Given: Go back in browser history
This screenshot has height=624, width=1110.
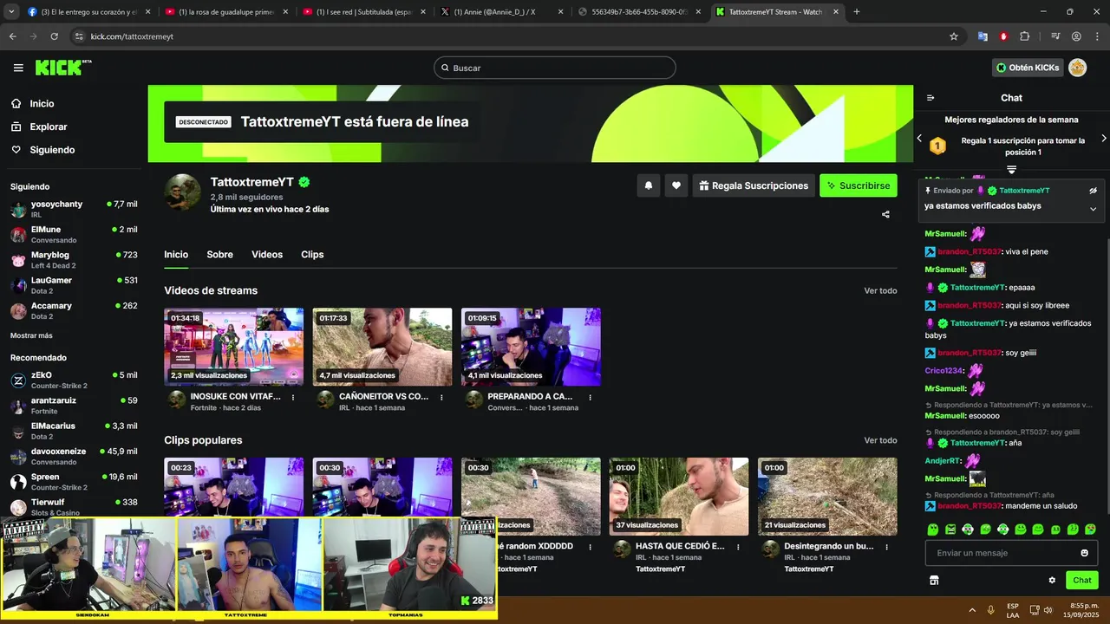Looking at the screenshot, I should (x=12, y=36).
